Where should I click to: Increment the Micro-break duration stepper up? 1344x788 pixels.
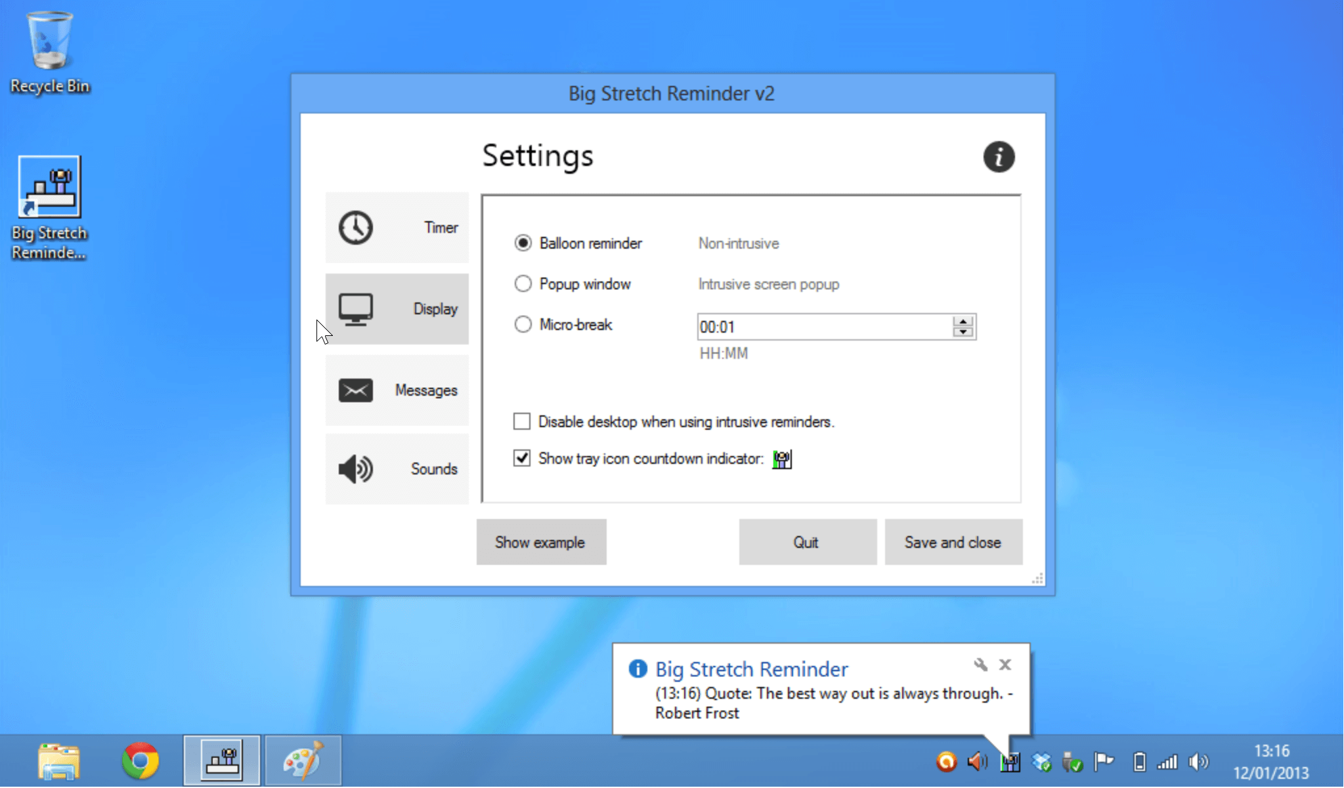pyautogui.click(x=963, y=321)
